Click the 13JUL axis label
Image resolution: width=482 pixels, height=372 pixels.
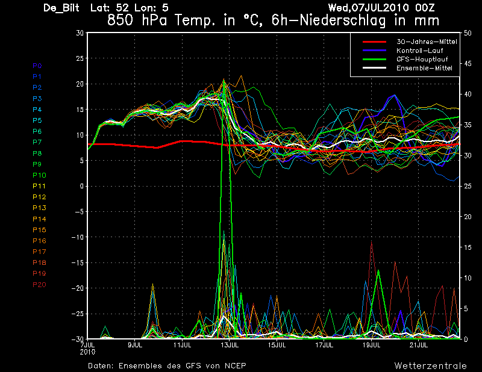230,345
